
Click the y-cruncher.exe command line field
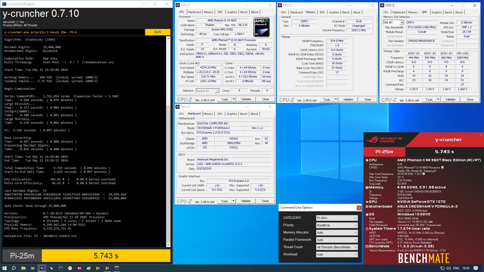pyautogui.click(x=74, y=32)
